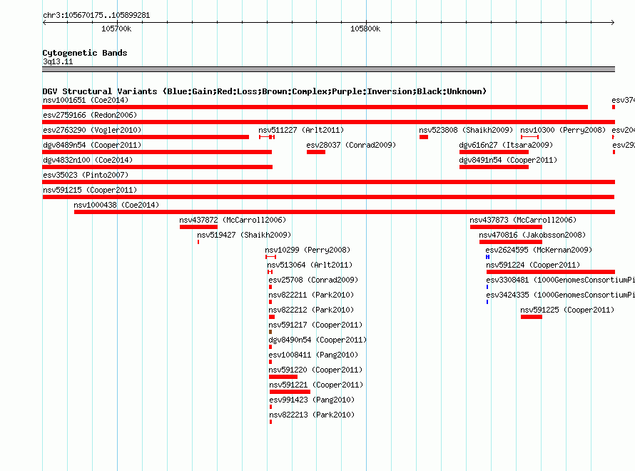This screenshot has height=471, width=635.
Task: Click nsv437873 (McCarroll2006) label
Action: coord(523,220)
